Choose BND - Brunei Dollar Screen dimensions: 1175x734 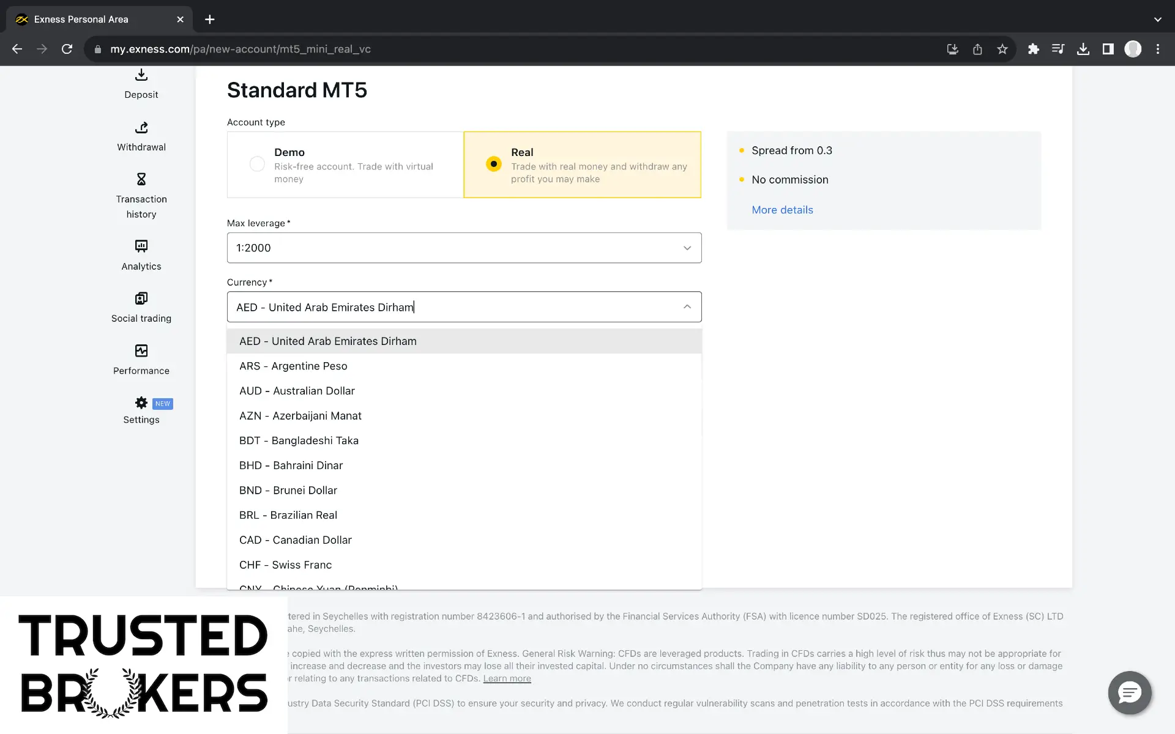tap(464, 491)
